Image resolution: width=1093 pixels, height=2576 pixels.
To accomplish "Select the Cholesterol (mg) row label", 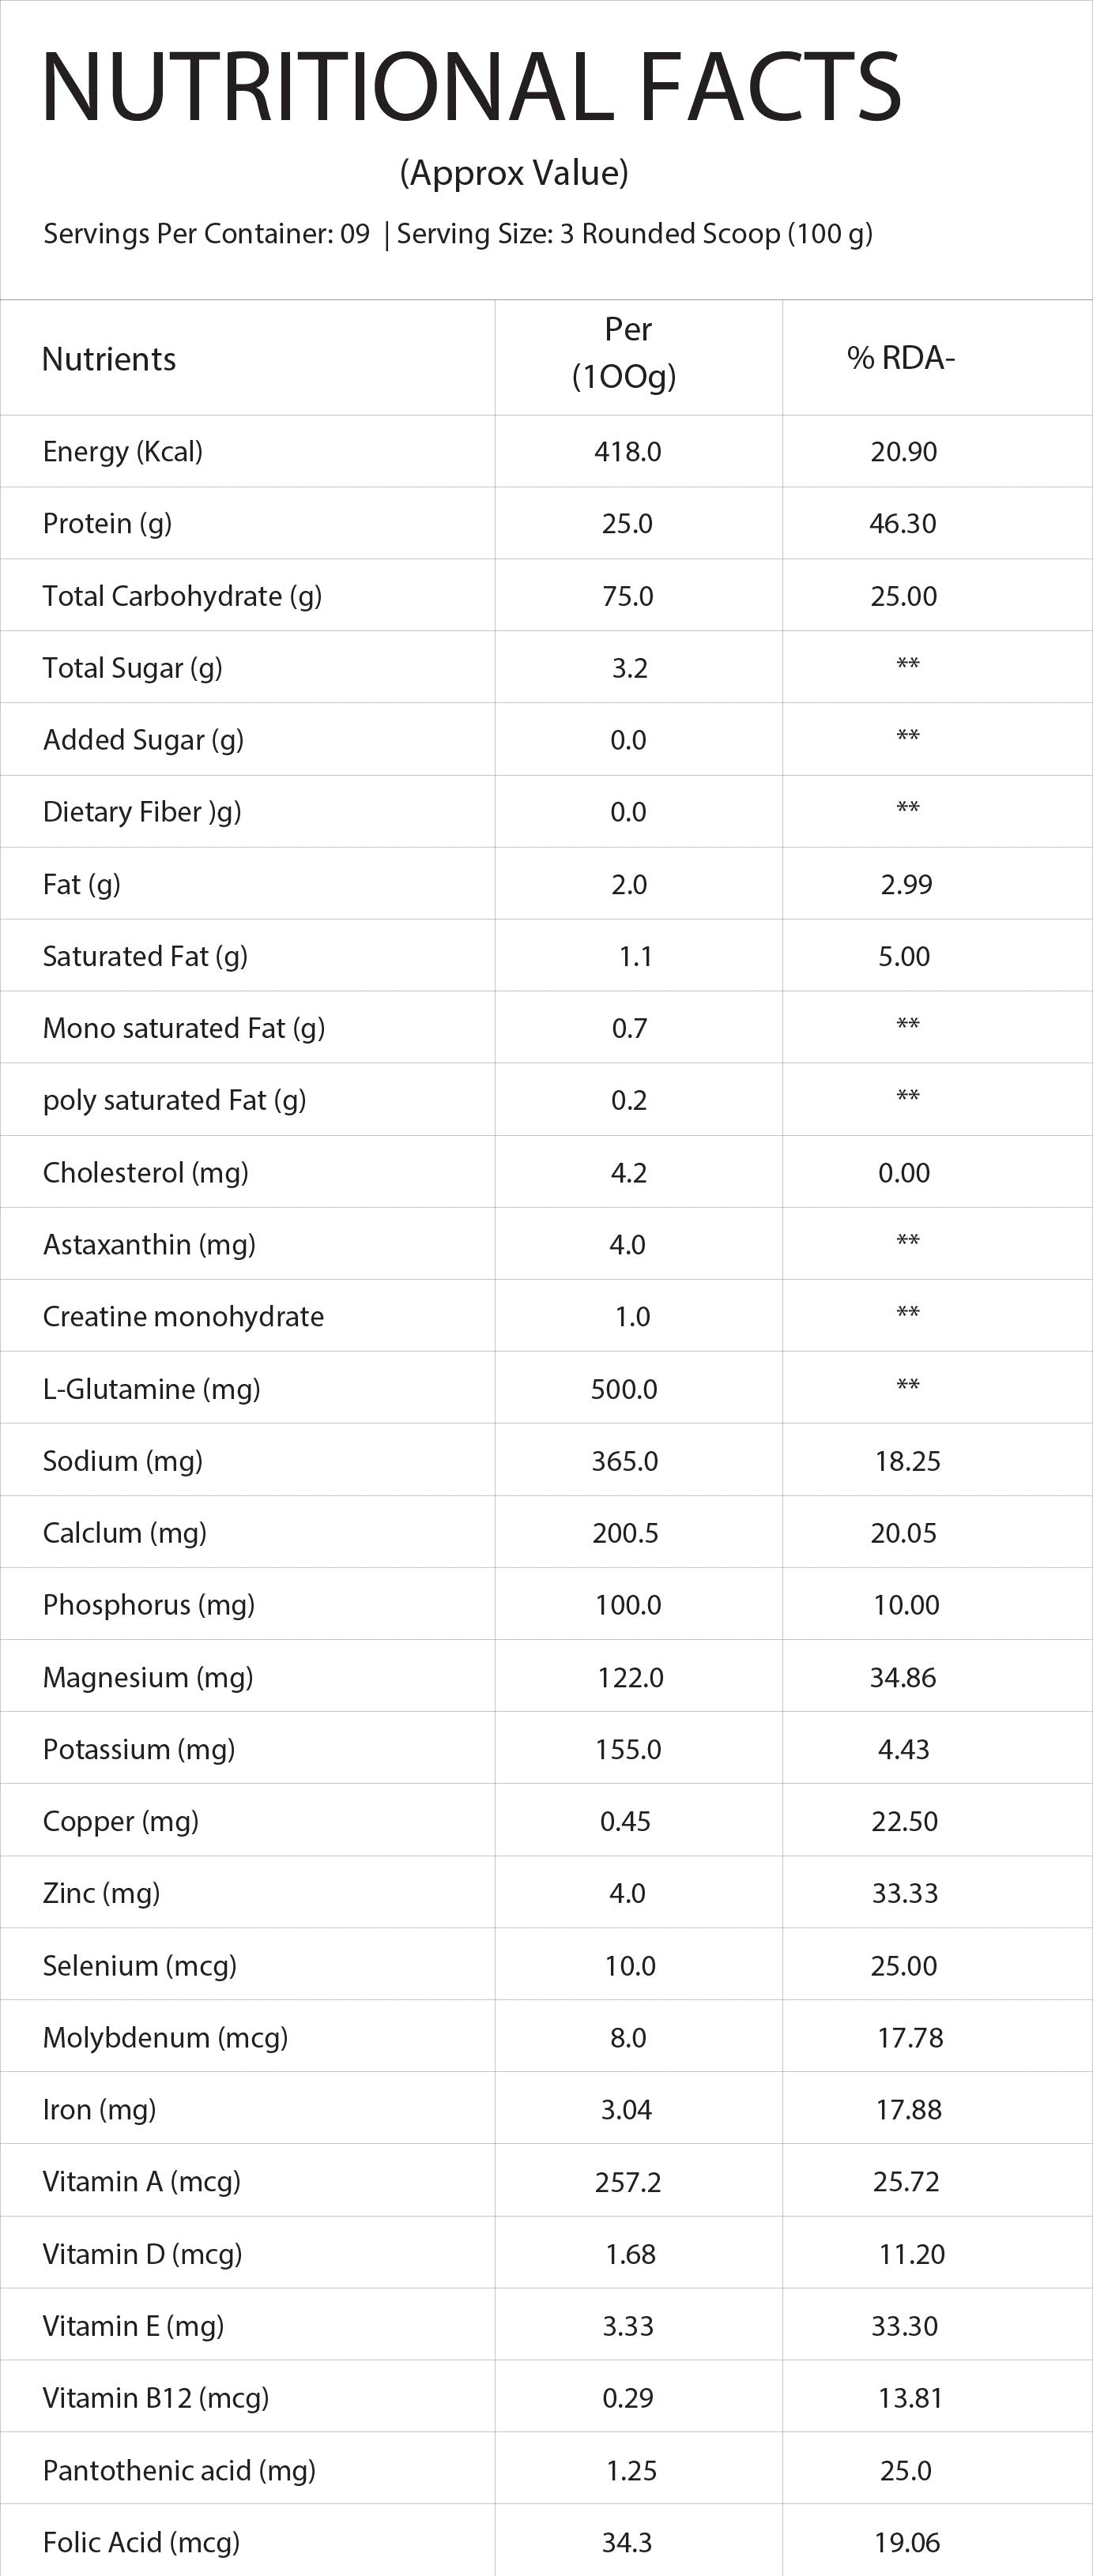I will (146, 1172).
